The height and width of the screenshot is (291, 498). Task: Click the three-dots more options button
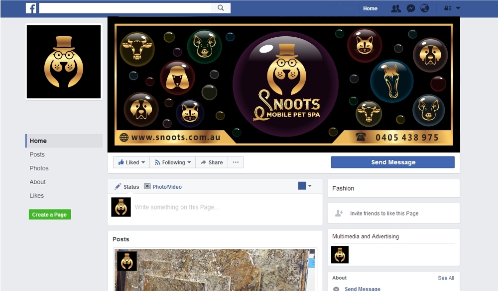[x=236, y=162]
